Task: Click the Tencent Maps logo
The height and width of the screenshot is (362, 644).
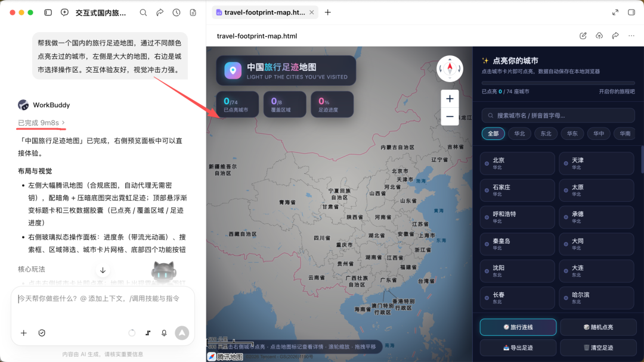Action: 225,357
